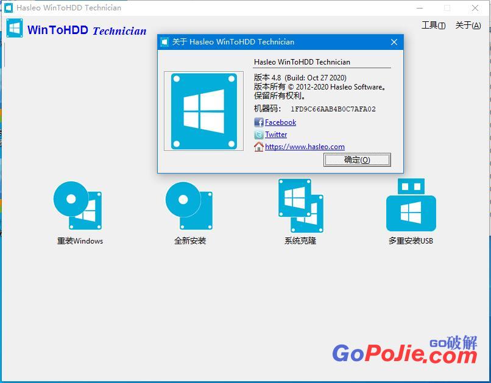The height and width of the screenshot is (383, 491).
Task: Open the 重装Windows reinstall option
Action: point(77,205)
